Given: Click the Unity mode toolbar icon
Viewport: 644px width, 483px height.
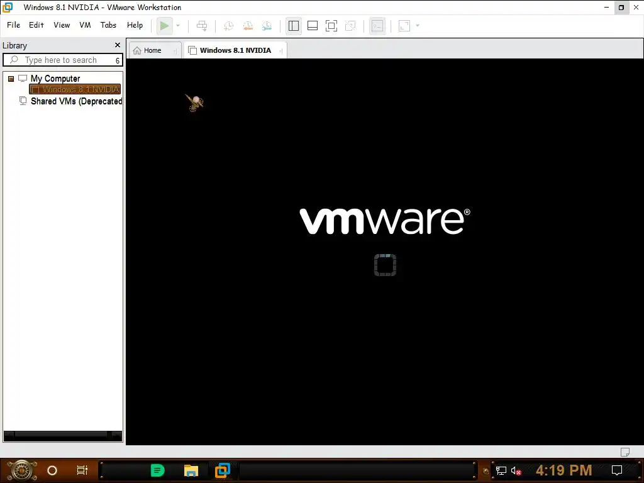Looking at the screenshot, I should click(350, 26).
